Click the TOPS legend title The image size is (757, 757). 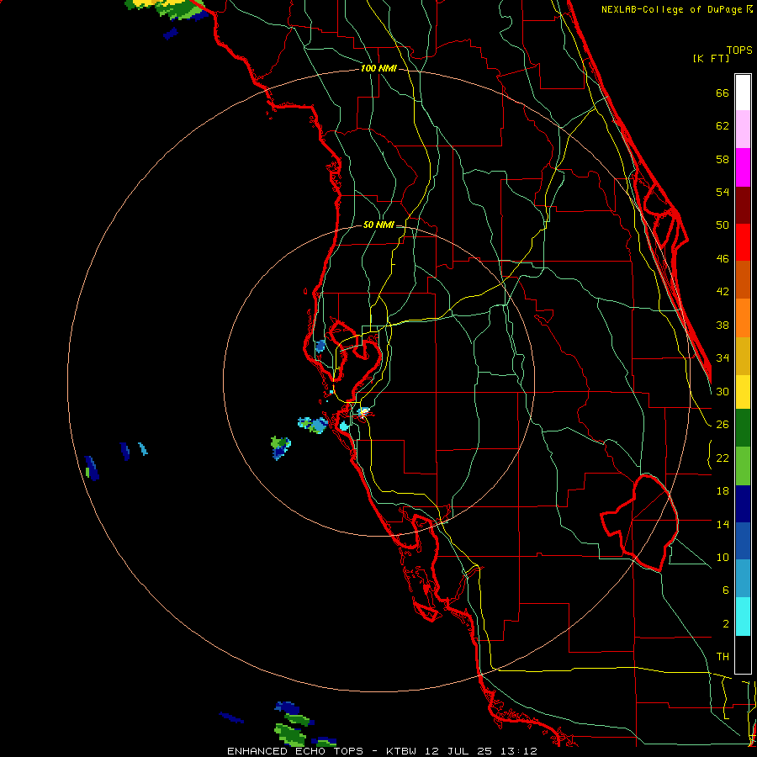click(x=739, y=50)
